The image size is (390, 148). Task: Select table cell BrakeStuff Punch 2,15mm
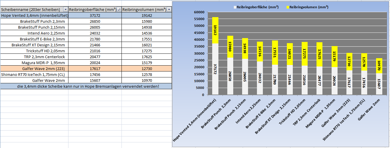click(x=34, y=27)
